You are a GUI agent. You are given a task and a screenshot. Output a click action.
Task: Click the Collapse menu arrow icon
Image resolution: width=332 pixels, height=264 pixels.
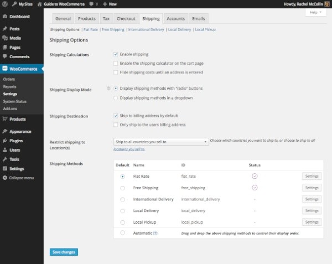(x=5, y=178)
